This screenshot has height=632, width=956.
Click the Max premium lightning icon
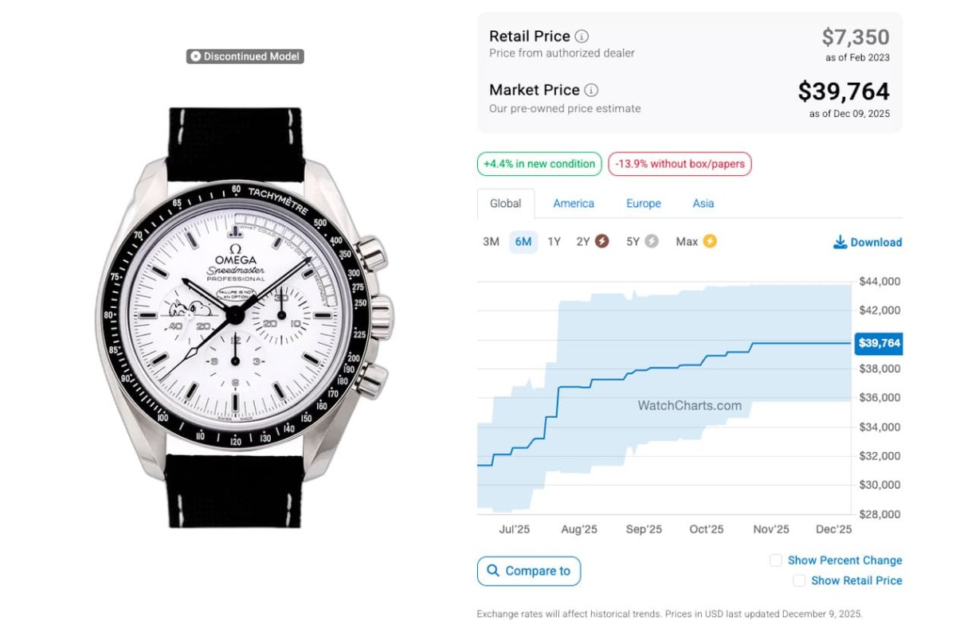[709, 241]
